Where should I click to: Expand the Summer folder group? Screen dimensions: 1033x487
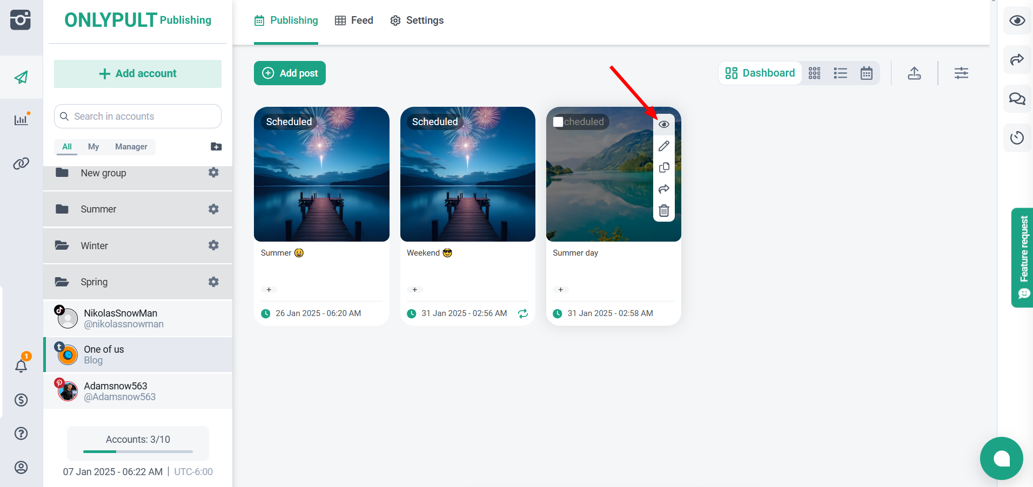pyautogui.click(x=98, y=209)
